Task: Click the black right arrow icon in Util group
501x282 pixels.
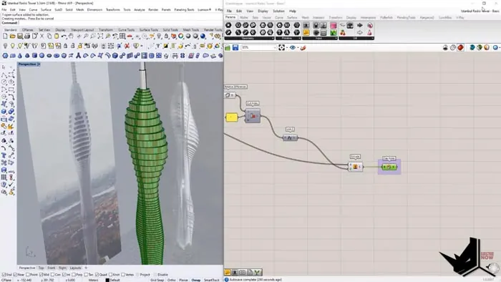Action: pos(360,25)
